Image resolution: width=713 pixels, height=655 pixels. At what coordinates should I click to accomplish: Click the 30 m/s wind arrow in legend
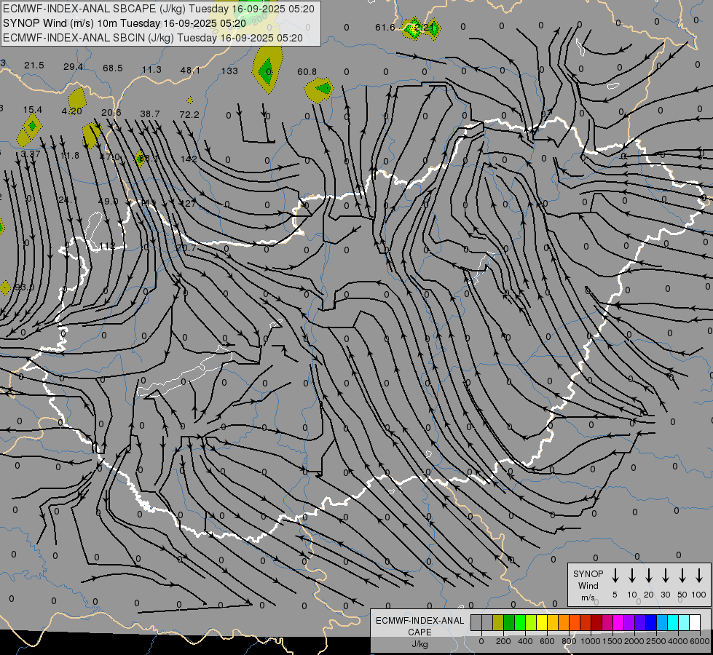coord(665,576)
